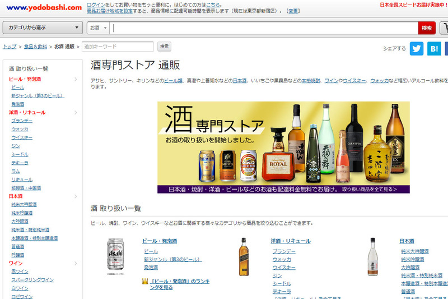Click 洋酒・リキュール heading link in main list
Image resolution: width=448 pixels, height=299 pixels.
tap(291, 241)
